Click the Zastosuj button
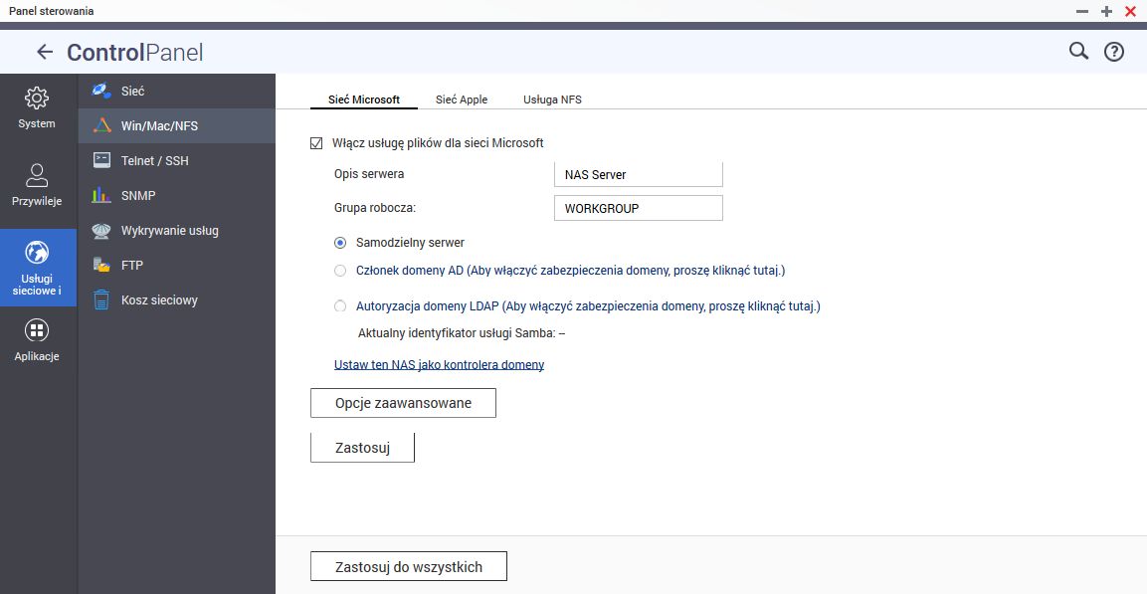The image size is (1147, 594). [362, 448]
